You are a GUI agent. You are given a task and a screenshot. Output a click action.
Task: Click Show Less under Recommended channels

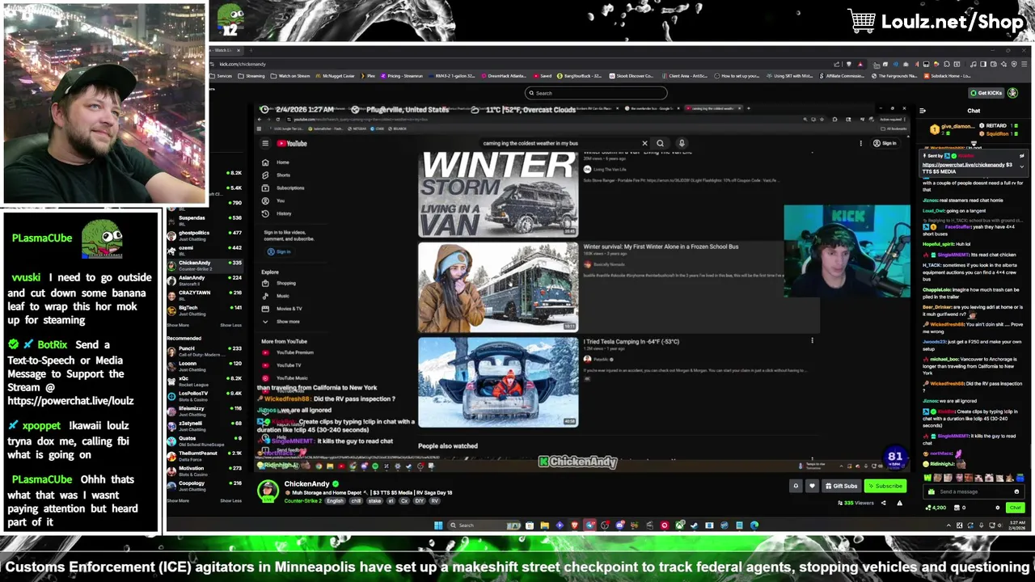click(x=230, y=501)
